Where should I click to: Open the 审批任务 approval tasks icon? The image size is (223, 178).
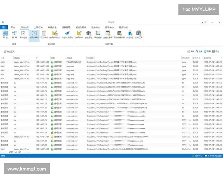pyautogui.click(x=23, y=34)
